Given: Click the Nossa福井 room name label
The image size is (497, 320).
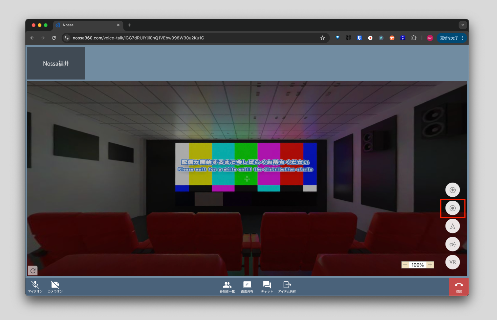Looking at the screenshot, I should 56,64.
